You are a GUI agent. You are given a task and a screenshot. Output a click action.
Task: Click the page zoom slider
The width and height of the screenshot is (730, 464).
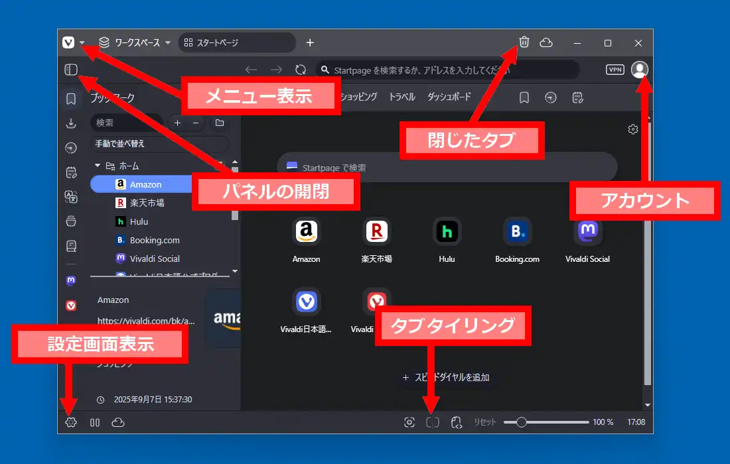point(547,422)
